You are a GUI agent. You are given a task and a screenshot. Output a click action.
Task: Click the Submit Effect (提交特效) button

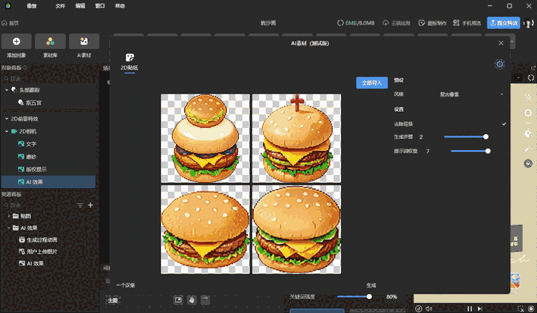pos(503,23)
